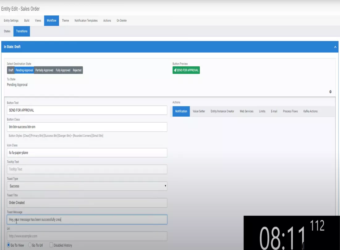This screenshot has height=250, width=340.
Task: Open the gear settings icon
Action: 330,92
